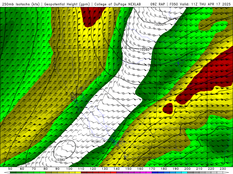This screenshot has width=233, height=174.
Task: Click the 50 knot color bar label
Action: point(10,169)
